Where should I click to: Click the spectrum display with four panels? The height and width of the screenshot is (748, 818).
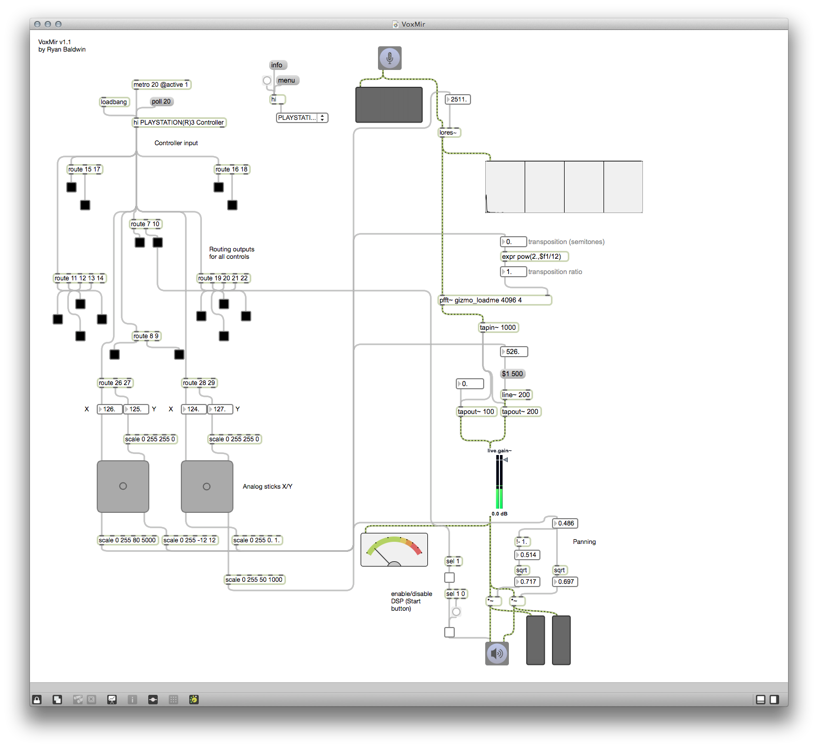564,187
